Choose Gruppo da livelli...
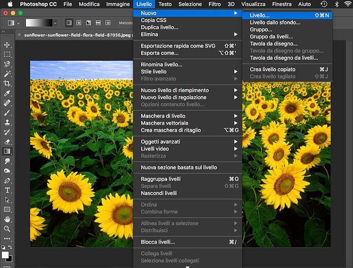353x268 pixels. (287, 37)
